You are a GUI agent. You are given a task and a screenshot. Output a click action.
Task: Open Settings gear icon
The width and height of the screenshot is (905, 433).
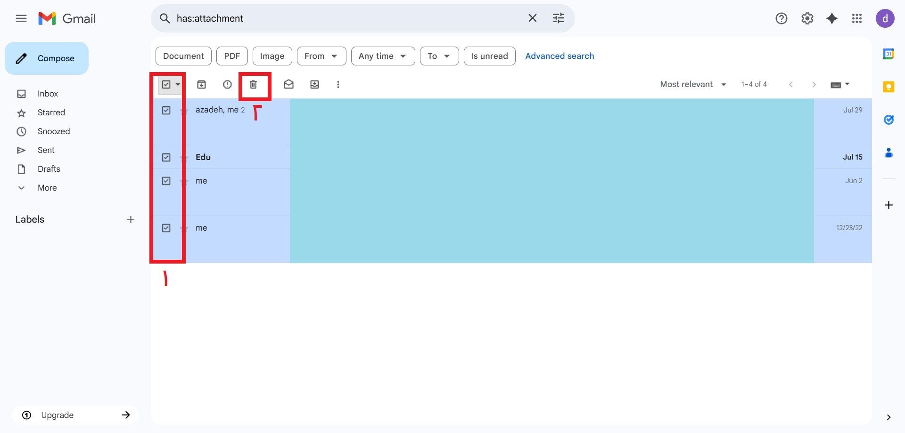pyautogui.click(x=807, y=18)
